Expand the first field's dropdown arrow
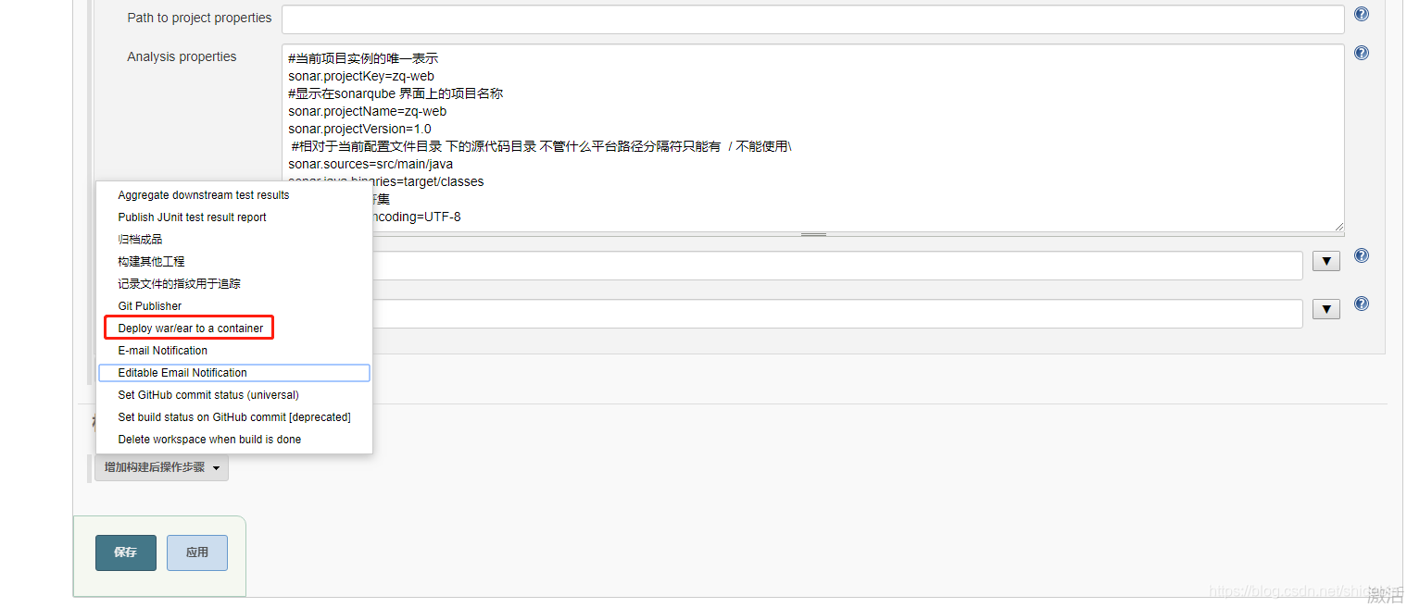This screenshot has width=1407, height=608. point(1325,261)
